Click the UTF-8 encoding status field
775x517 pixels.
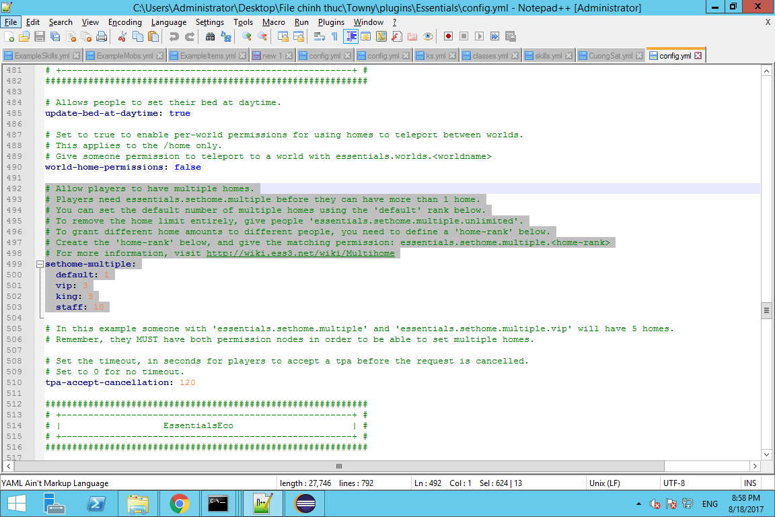click(x=674, y=483)
